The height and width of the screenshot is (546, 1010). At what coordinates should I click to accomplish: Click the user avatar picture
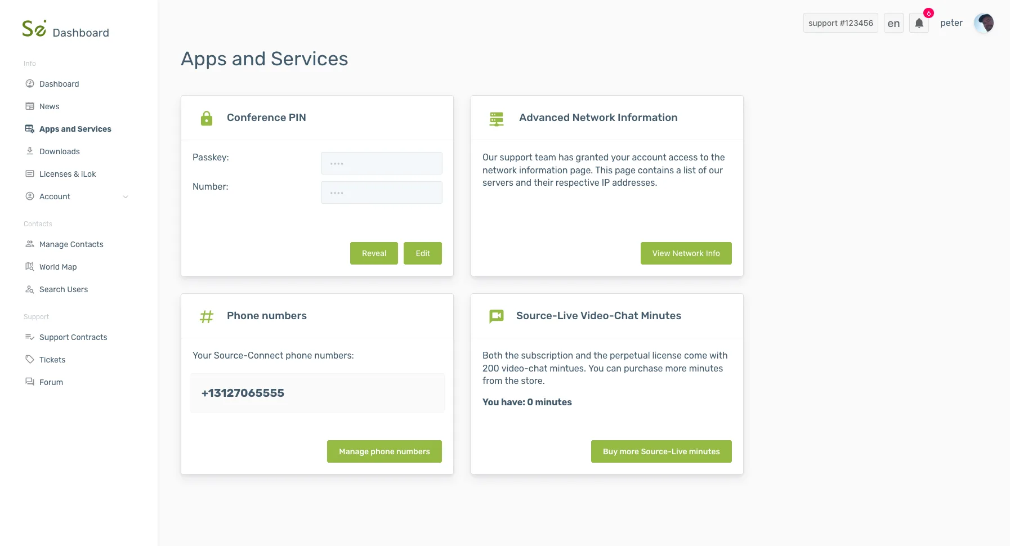pos(984,23)
